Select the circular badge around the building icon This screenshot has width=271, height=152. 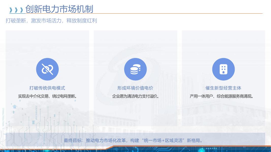(223, 69)
